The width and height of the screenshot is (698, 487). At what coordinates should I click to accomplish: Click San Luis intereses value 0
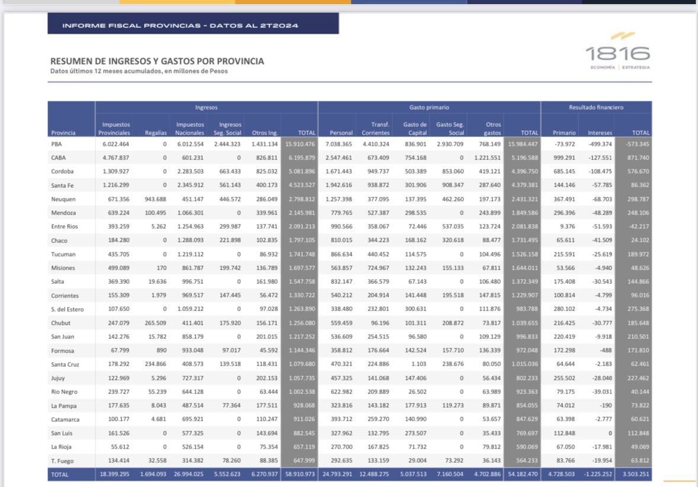click(x=610, y=433)
